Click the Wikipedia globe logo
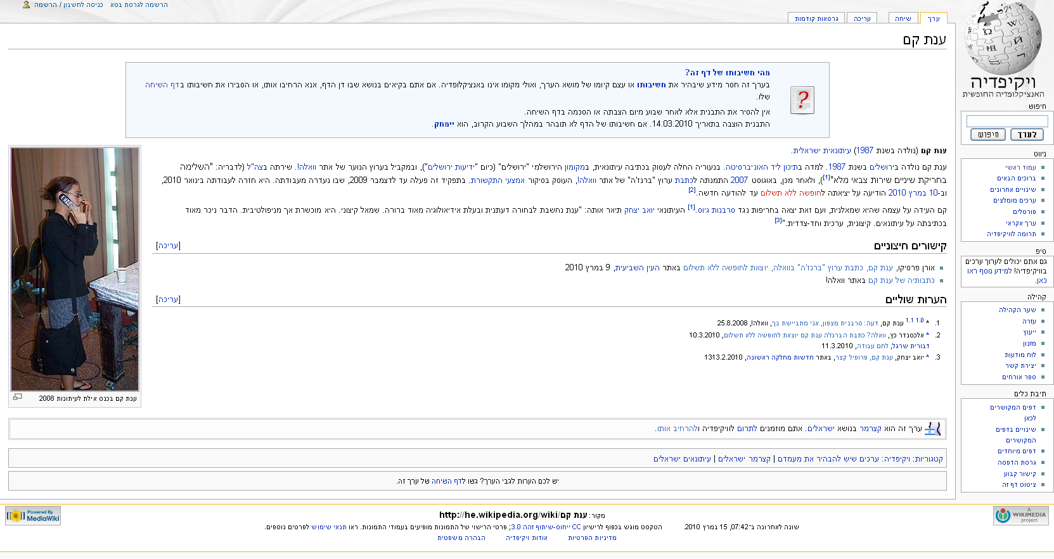1054x559 pixels. point(1002,38)
